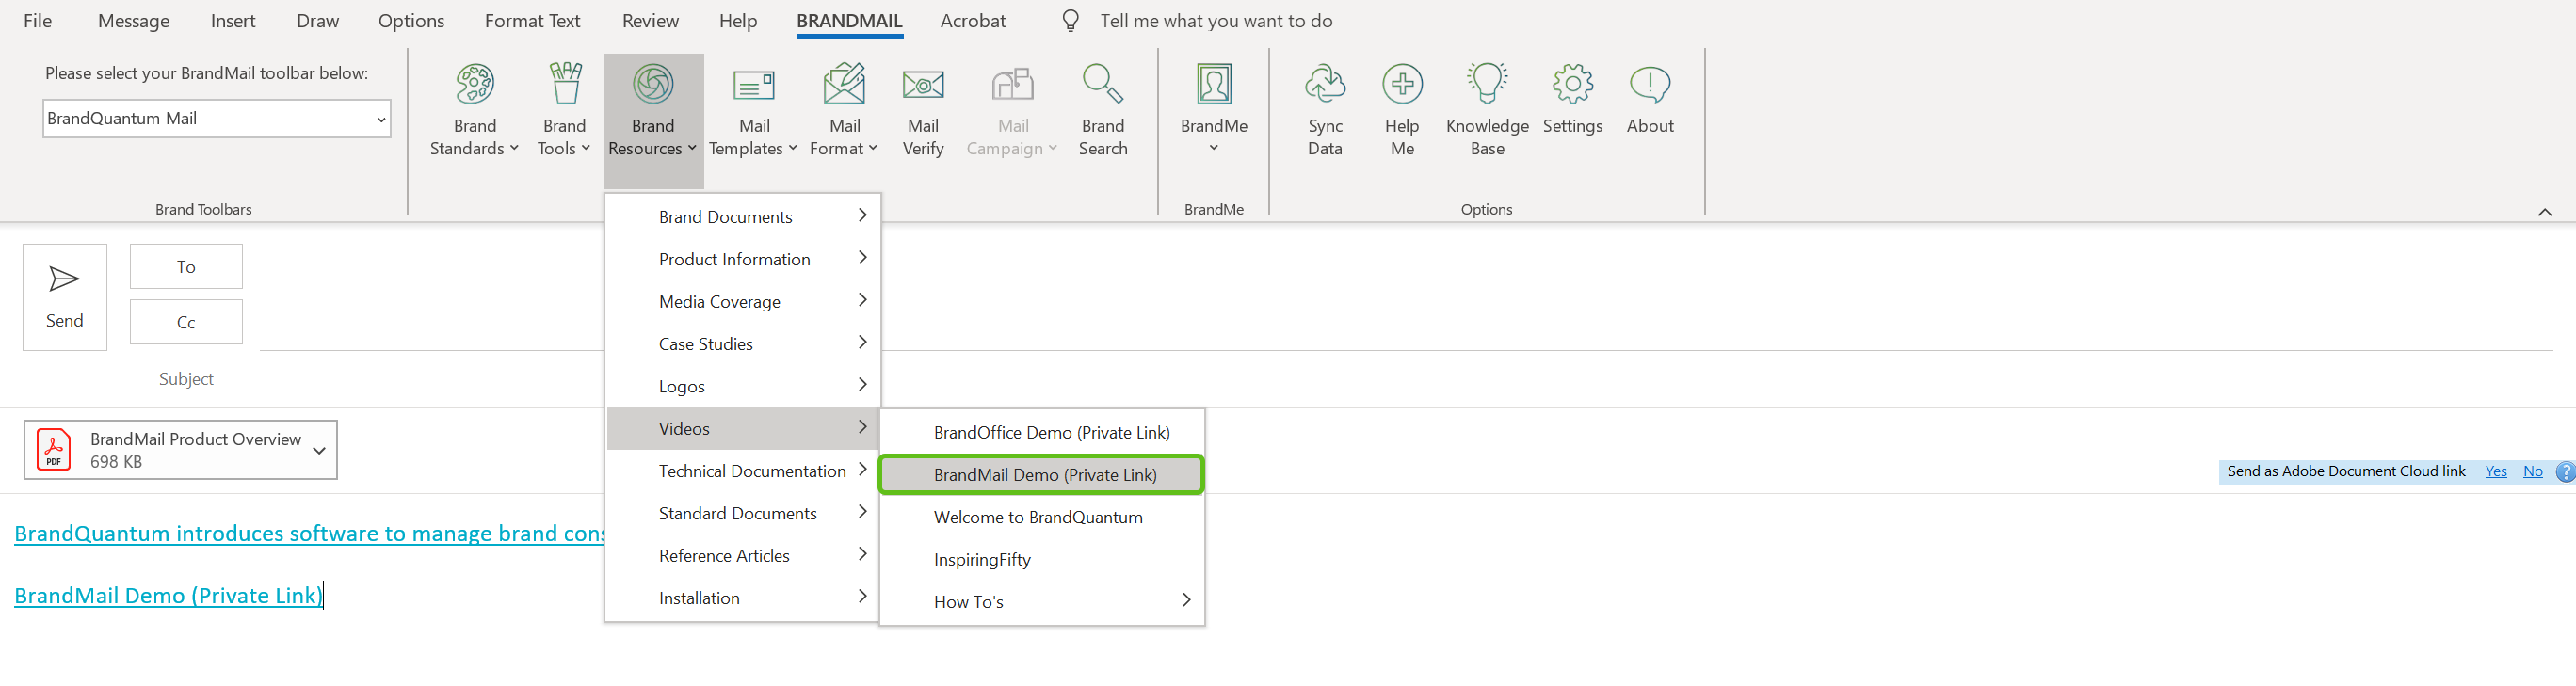Switch to the Message tab

point(134,21)
